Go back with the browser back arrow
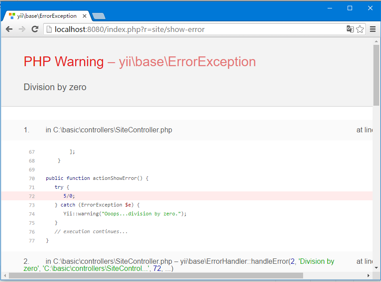Viewport: 381px width, 282px height. click(x=9, y=29)
